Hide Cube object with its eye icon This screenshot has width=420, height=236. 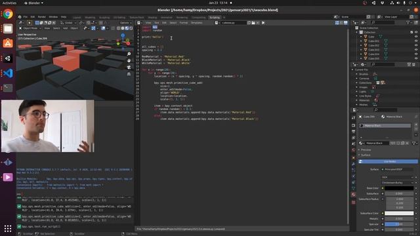coord(416,37)
